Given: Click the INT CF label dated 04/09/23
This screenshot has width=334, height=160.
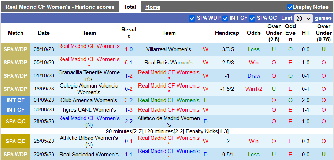Looking at the screenshot, I should 16,100.
